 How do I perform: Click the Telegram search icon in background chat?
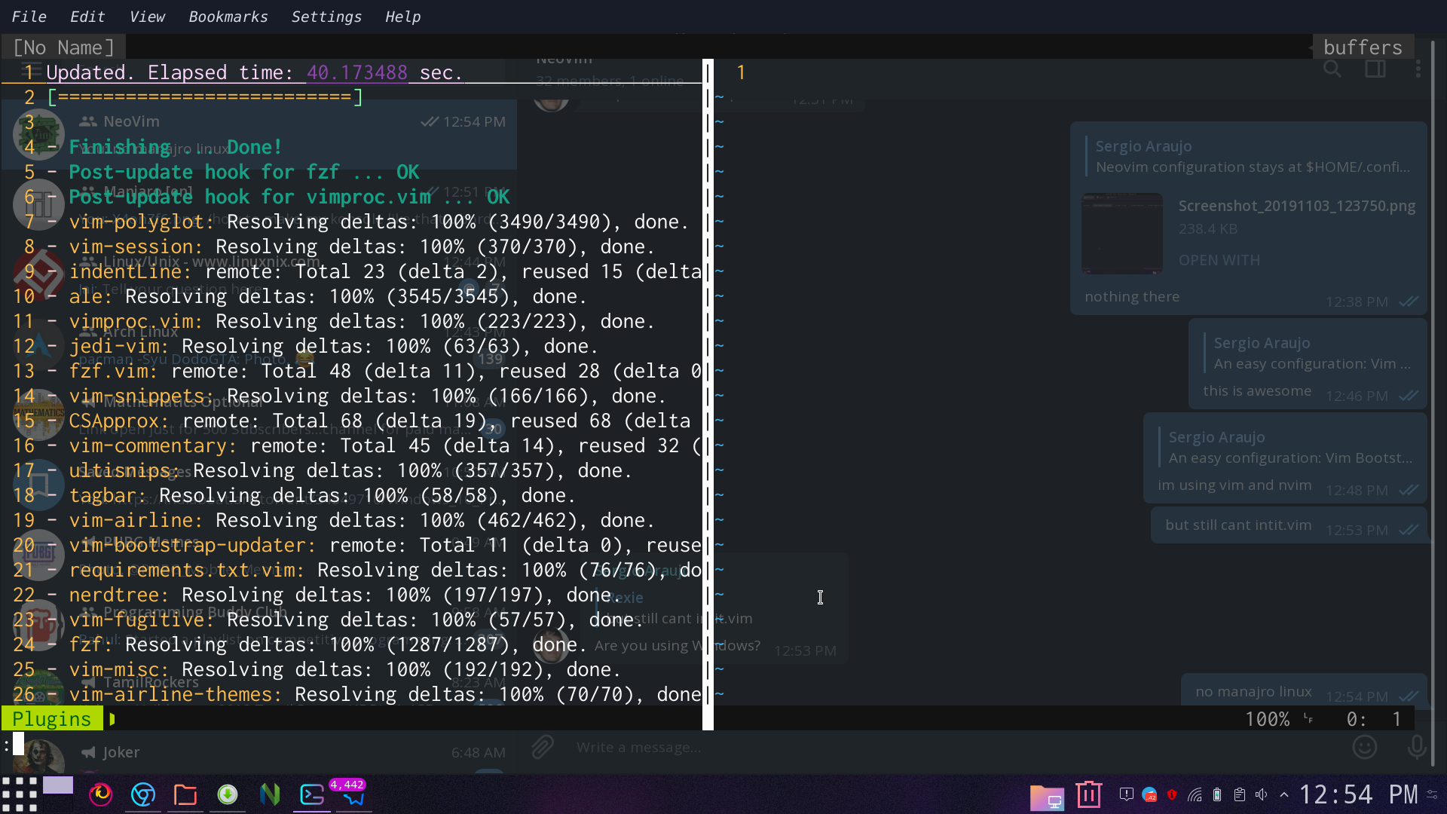(x=1332, y=69)
